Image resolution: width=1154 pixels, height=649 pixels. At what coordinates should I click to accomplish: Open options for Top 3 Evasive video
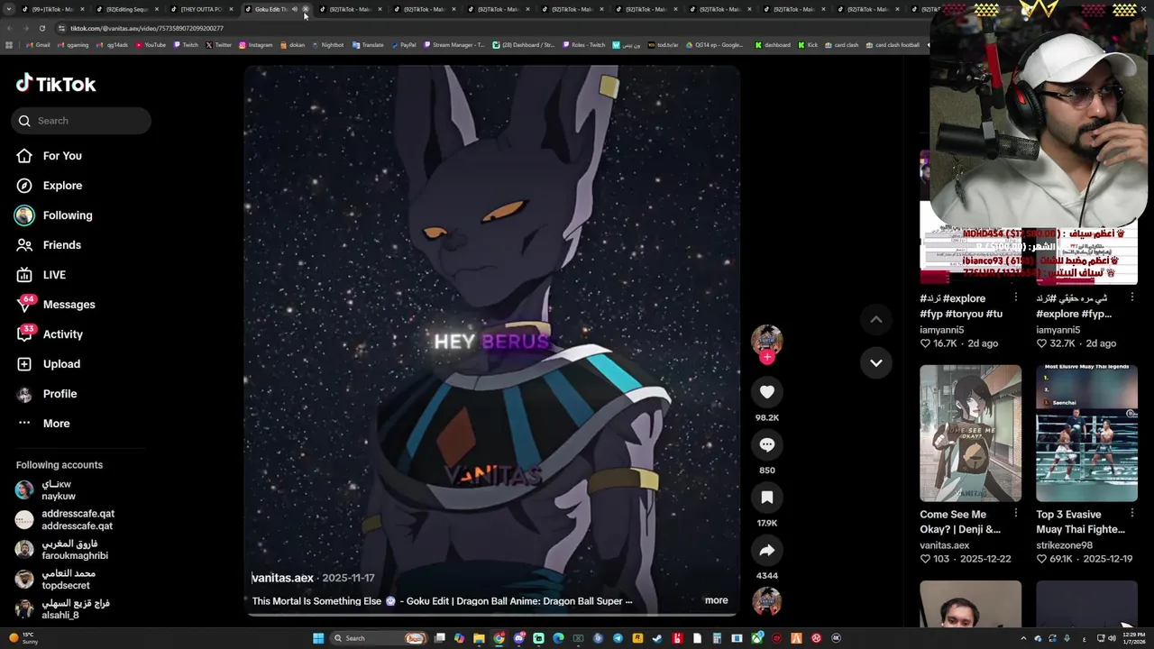tap(1132, 514)
